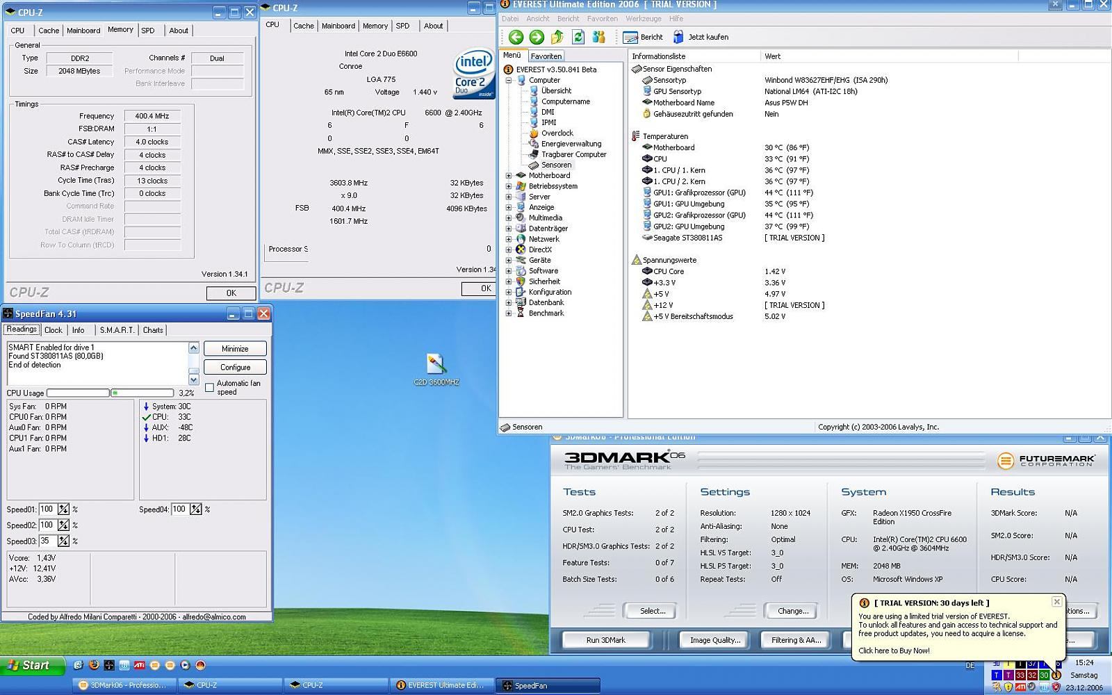Screen dimensions: 1112x695
Task: Click Futuremark Corporation logo
Action: 1046,460
